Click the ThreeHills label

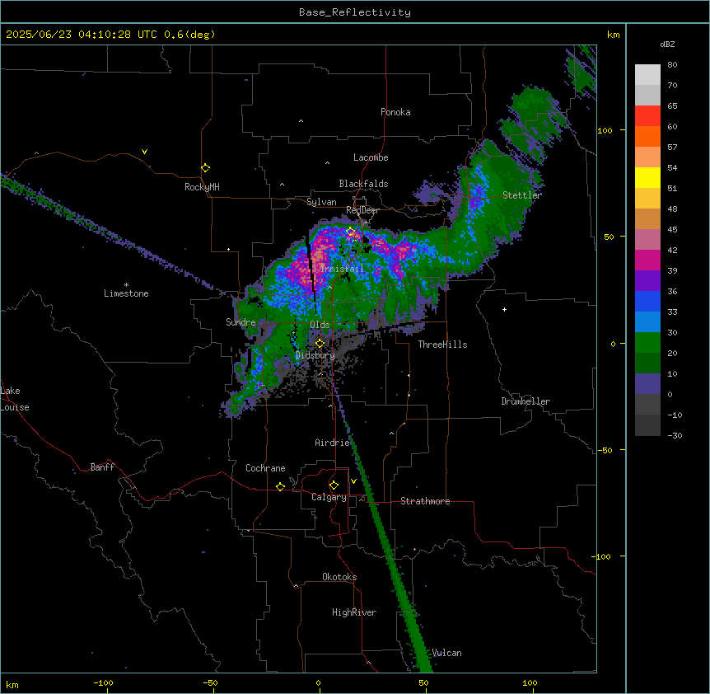click(x=442, y=345)
